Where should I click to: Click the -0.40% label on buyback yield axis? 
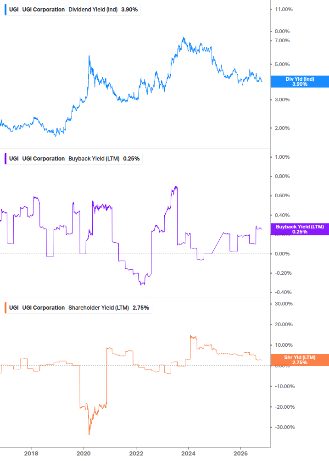tap(283, 292)
